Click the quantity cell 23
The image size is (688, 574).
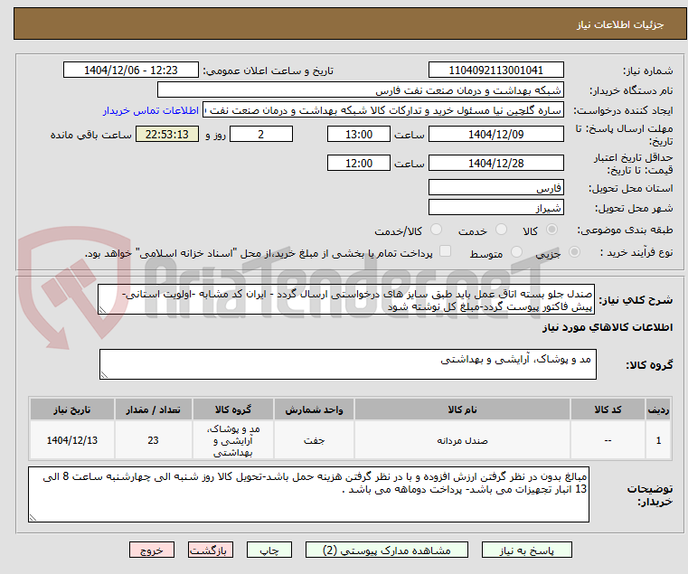(153, 440)
